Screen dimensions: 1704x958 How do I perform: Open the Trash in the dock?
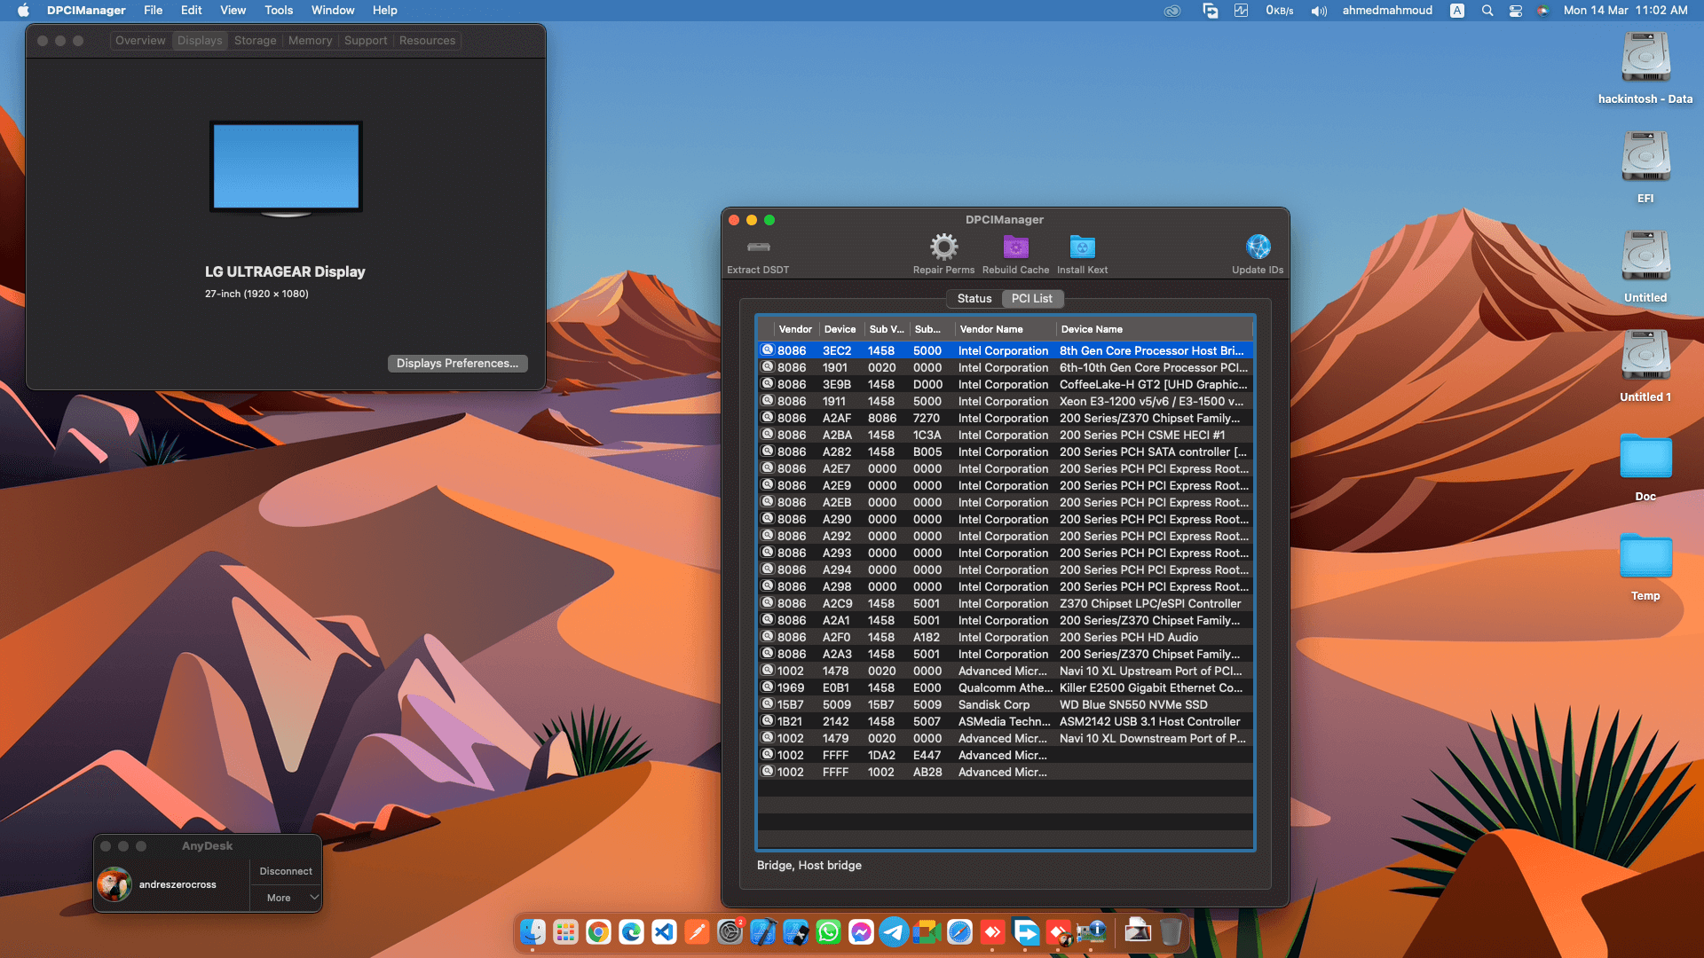point(1171,931)
